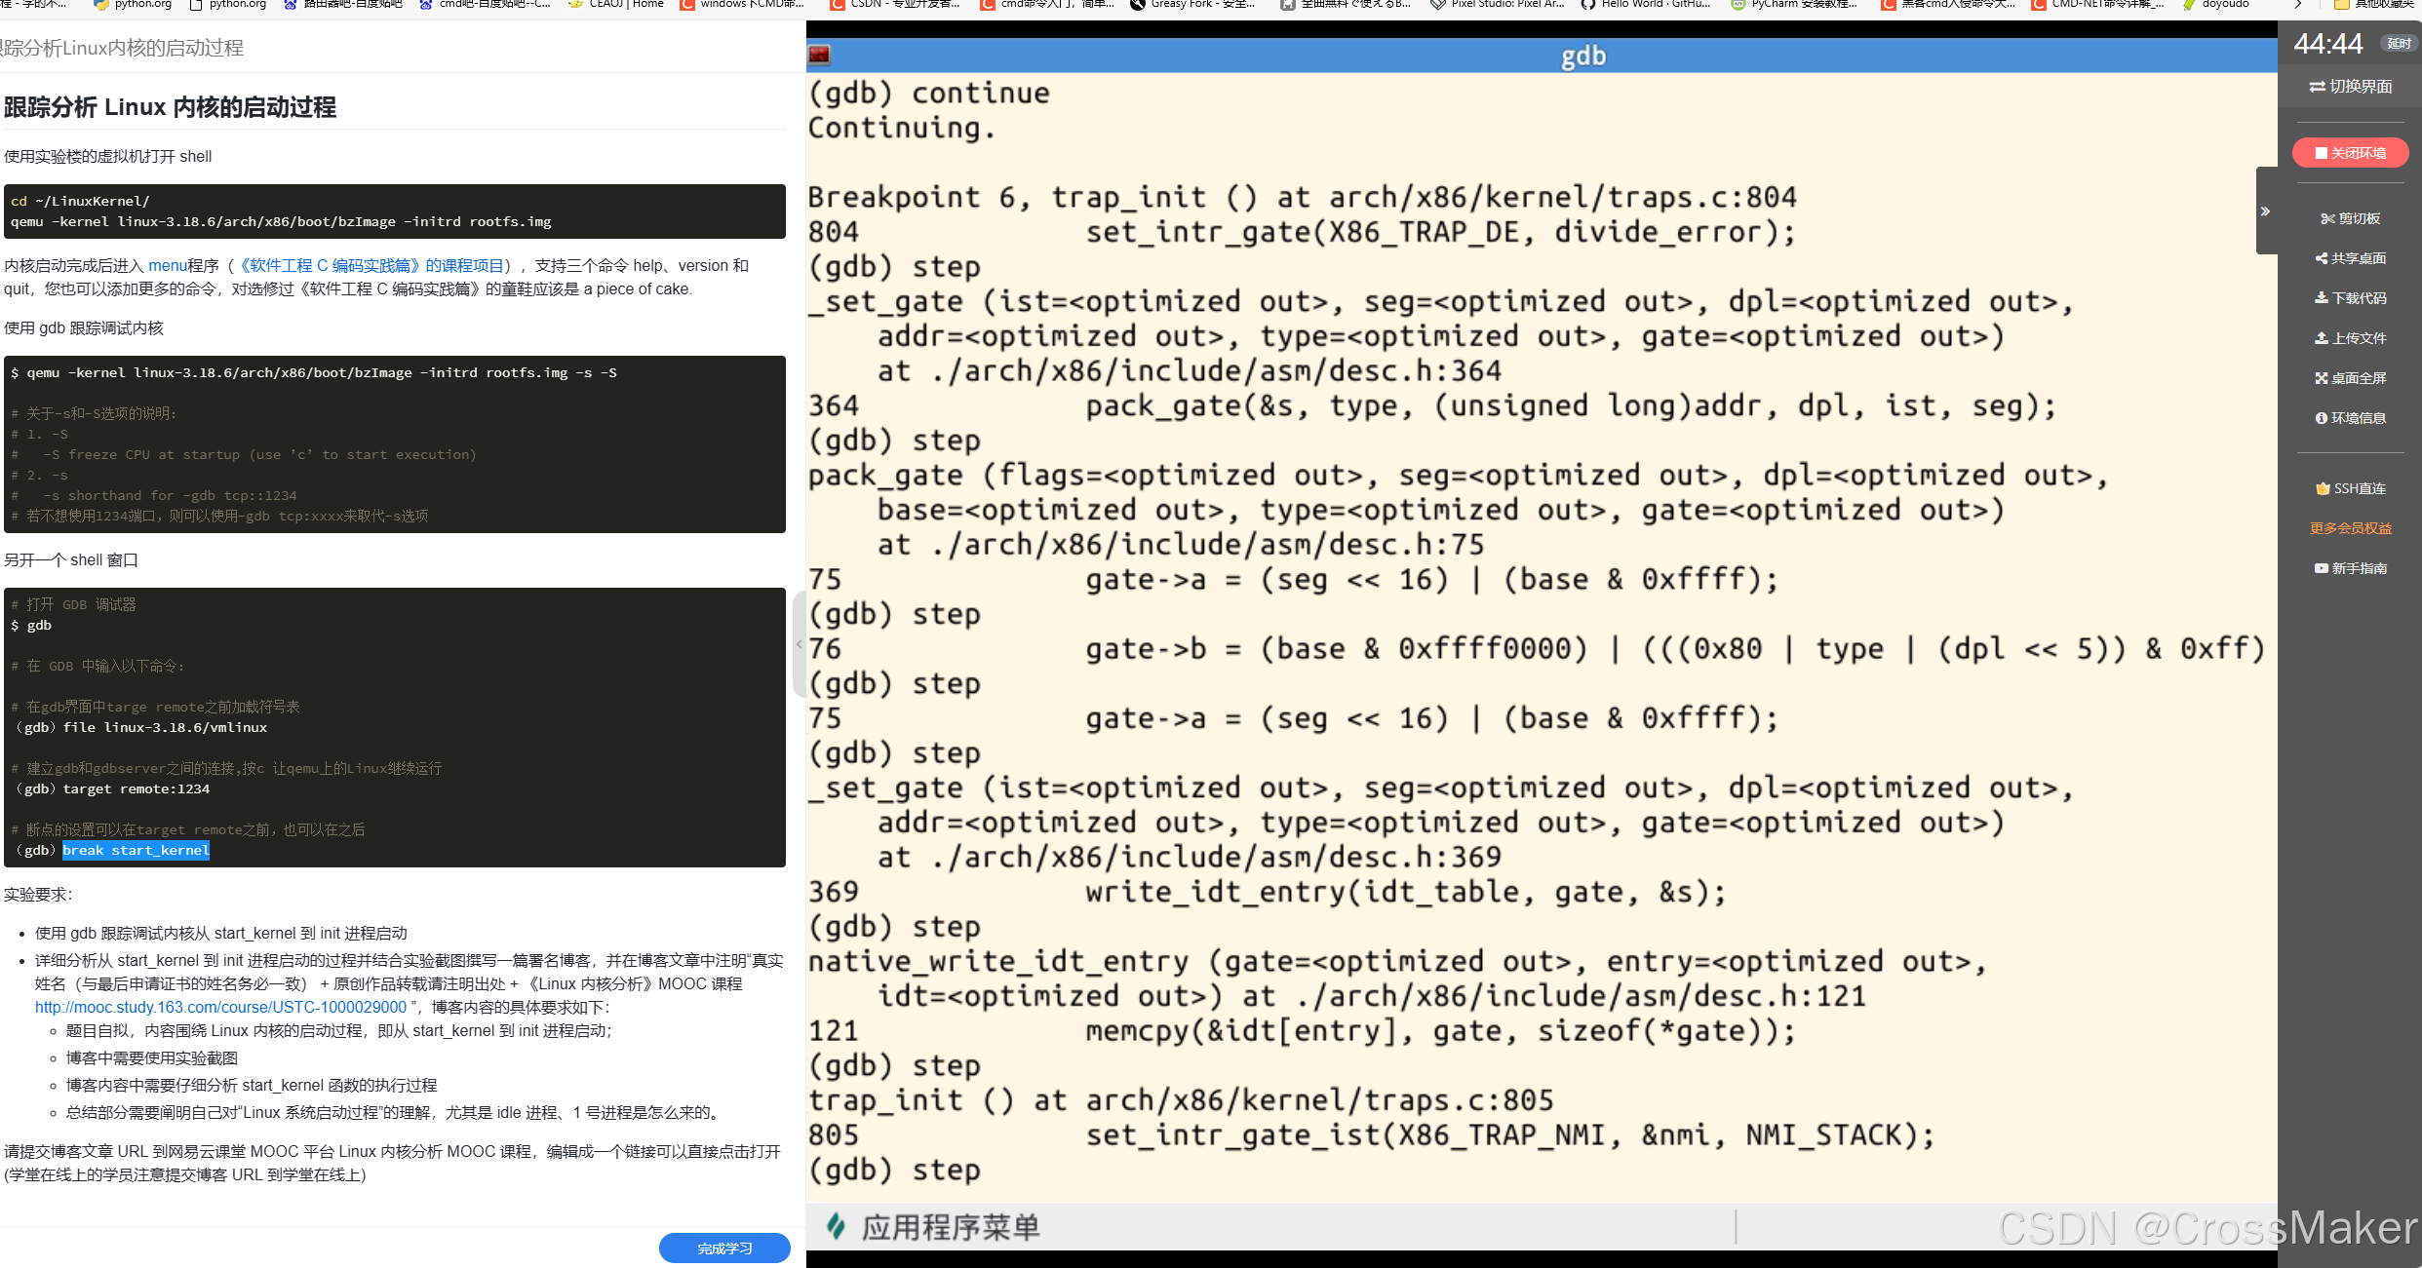The height and width of the screenshot is (1268, 2422).
Task: Open the 应用程序菜单 applications menu
Action: [x=934, y=1227]
